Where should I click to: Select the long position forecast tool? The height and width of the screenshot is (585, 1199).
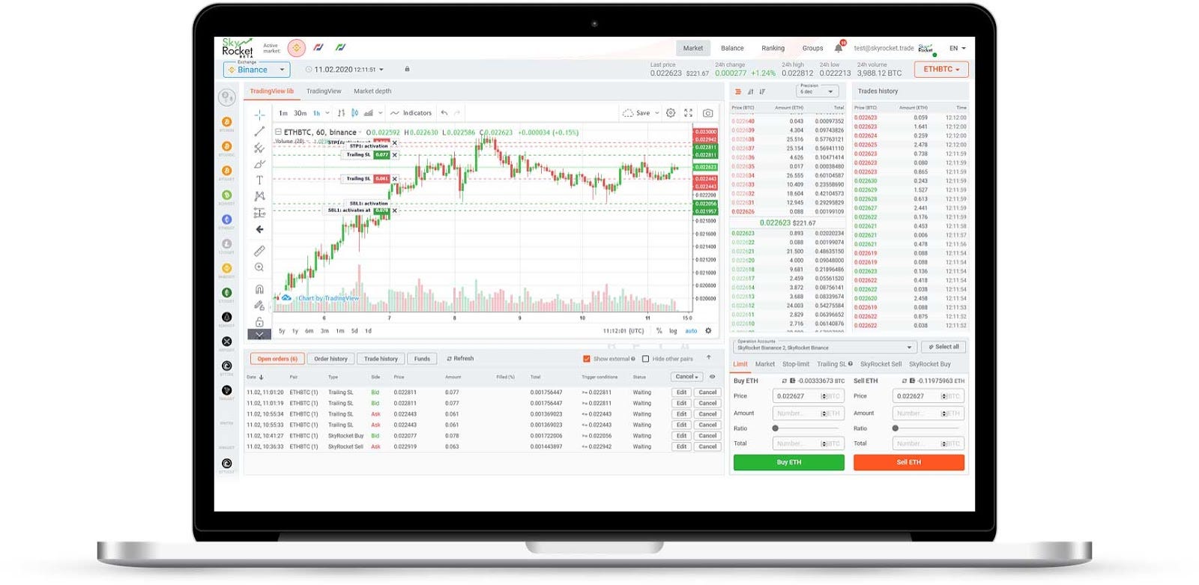[x=259, y=213]
